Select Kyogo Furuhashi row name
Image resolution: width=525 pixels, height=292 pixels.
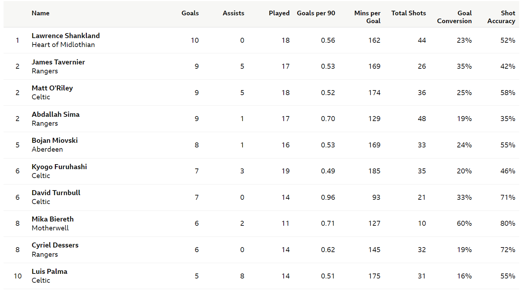[x=59, y=167]
